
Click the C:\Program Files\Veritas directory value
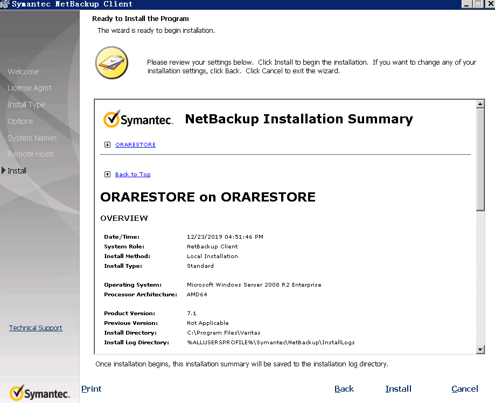click(224, 333)
